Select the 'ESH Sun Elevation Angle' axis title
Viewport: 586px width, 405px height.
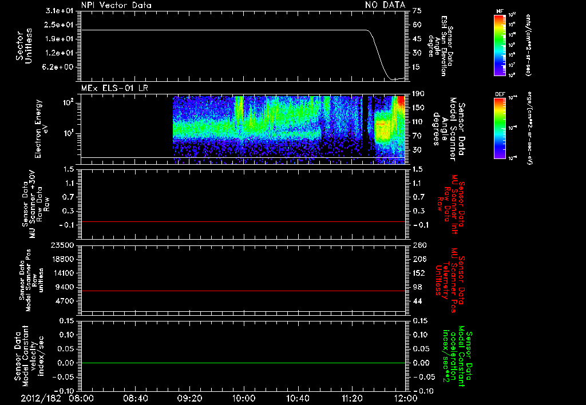441,46
